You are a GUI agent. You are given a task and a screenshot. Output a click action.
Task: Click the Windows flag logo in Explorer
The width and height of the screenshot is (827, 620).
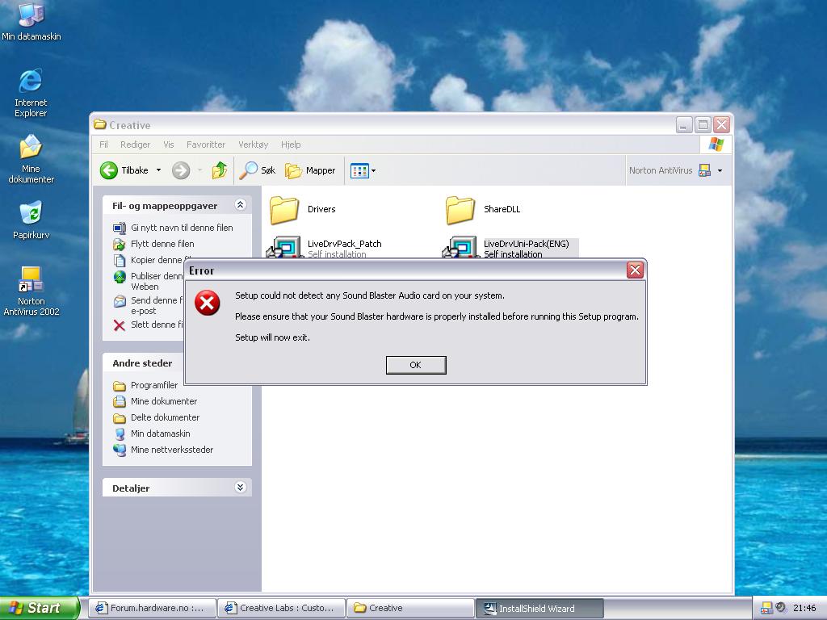[716, 144]
